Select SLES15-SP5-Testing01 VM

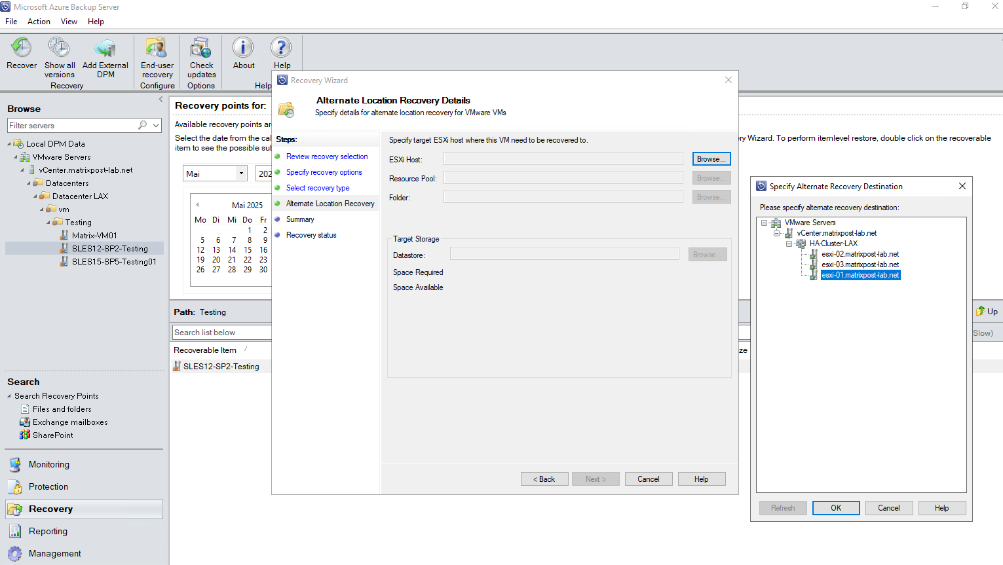114,262
